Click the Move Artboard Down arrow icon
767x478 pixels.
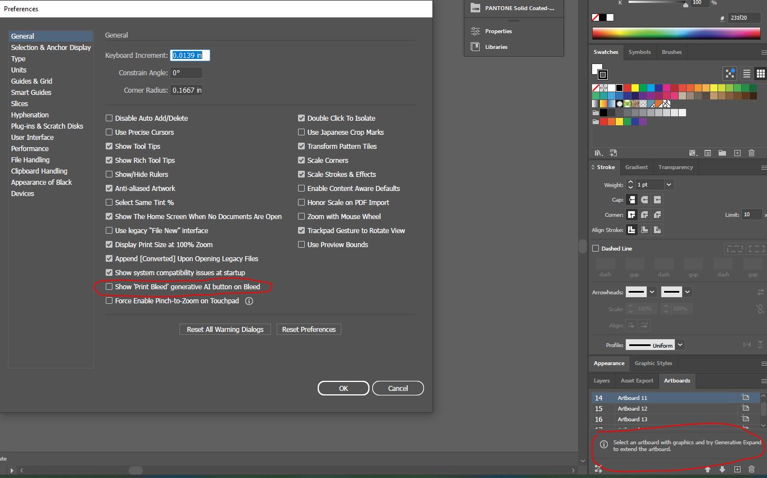[723, 469]
